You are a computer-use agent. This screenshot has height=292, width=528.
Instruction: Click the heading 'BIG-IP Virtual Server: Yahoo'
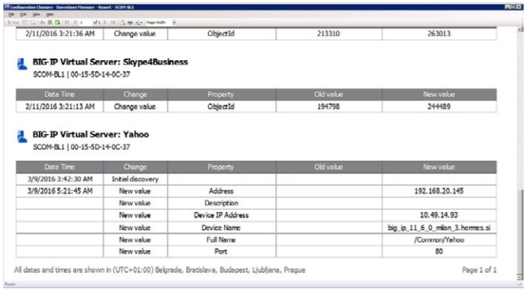91,134
